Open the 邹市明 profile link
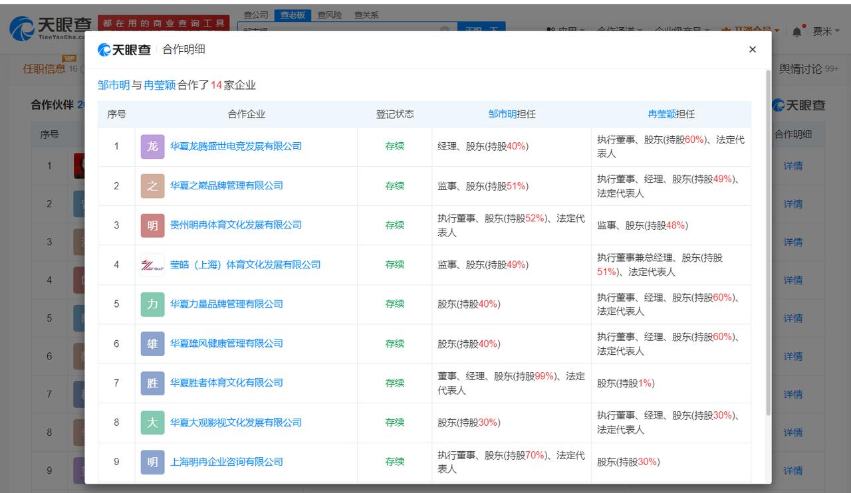The image size is (851, 493). (x=114, y=85)
